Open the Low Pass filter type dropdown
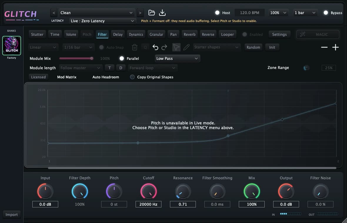 click(178, 58)
